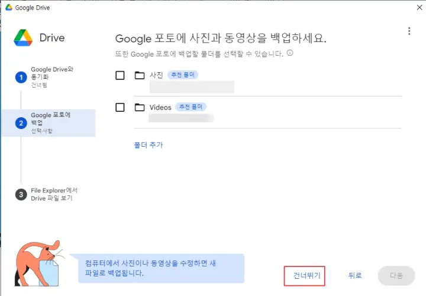The height and width of the screenshot is (296, 426).
Task: Open the three-dot more options menu
Action: point(409,31)
